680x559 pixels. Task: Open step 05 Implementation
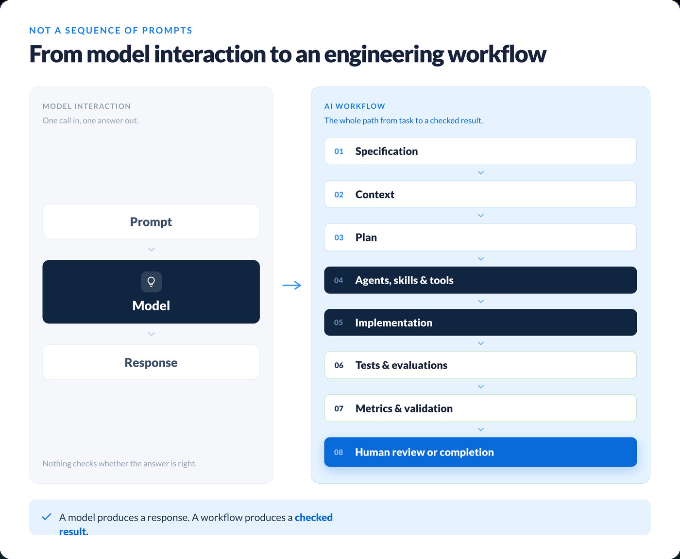(480, 322)
